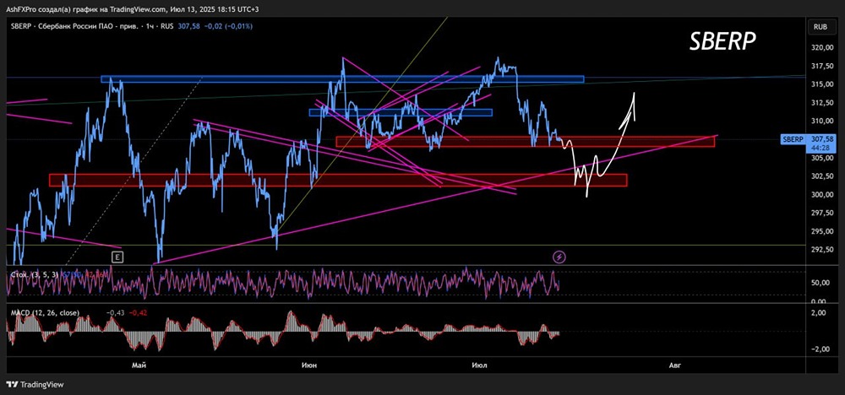Select the small blue rectangle near 311
Screen dimensions: 845x395
click(x=401, y=112)
